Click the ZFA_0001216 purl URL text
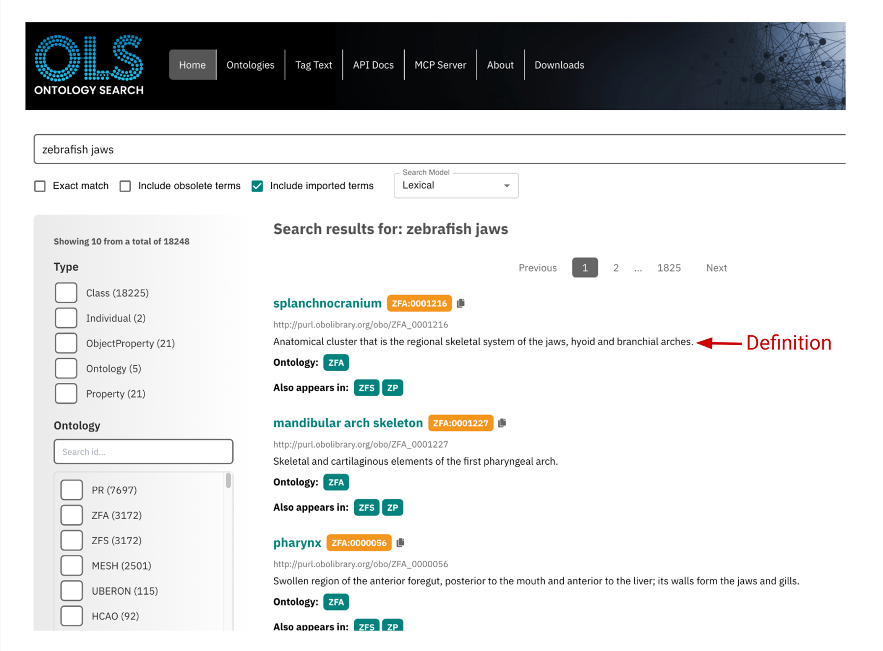 coord(361,325)
